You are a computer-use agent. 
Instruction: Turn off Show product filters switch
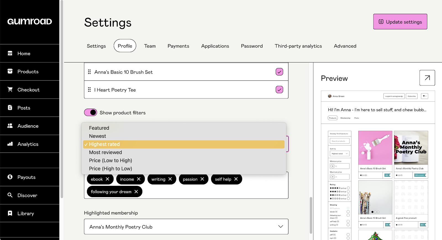click(x=91, y=113)
